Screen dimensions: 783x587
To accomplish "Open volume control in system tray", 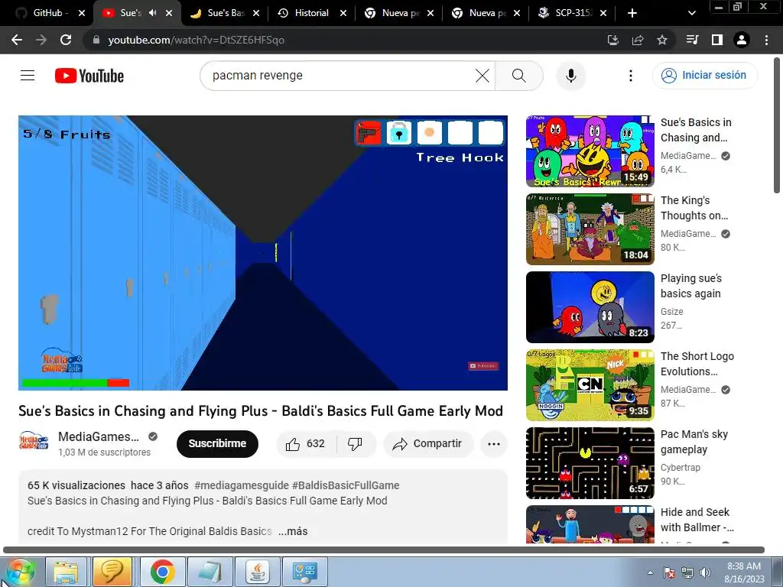I will pyautogui.click(x=705, y=572).
